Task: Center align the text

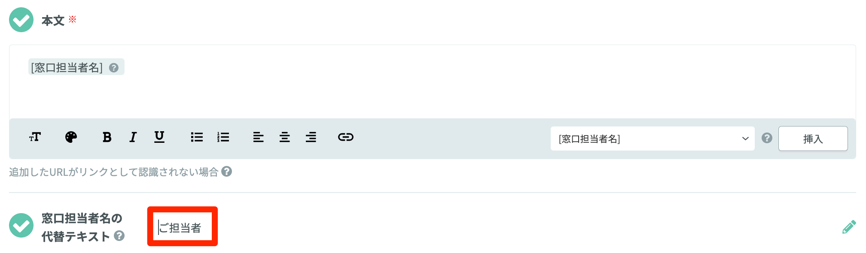Action: coord(284,137)
